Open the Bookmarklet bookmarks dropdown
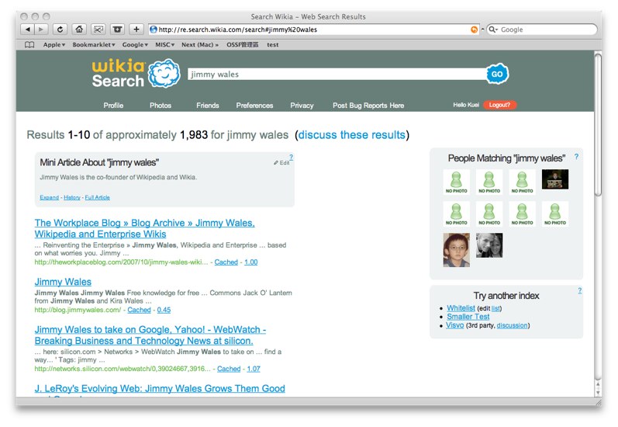 (94, 44)
